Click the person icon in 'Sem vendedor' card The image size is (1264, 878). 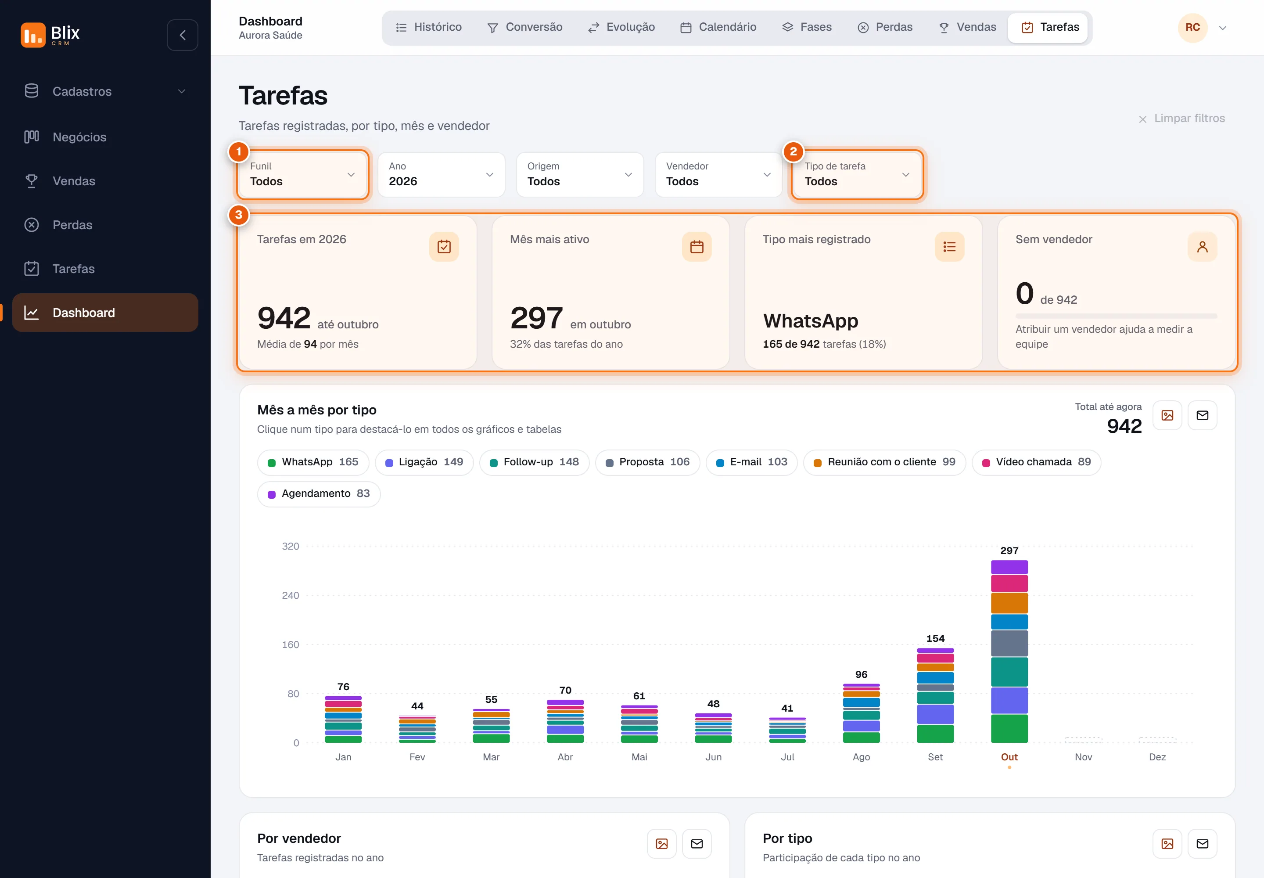click(x=1203, y=247)
